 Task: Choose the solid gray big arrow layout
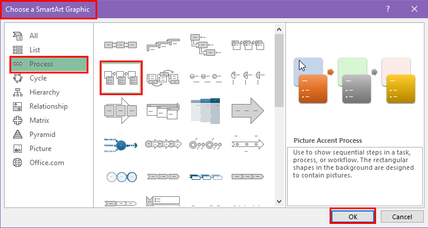(x=248, y=110)
